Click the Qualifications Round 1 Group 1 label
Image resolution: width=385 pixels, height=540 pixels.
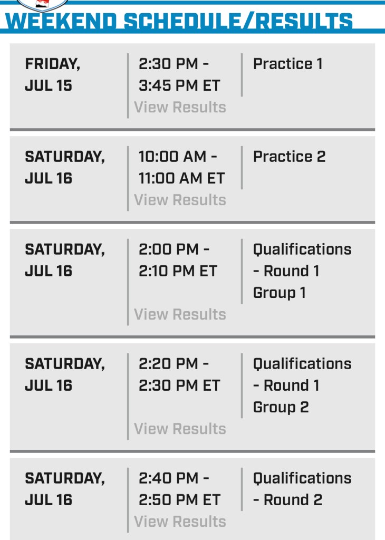(x=302, y=271)
